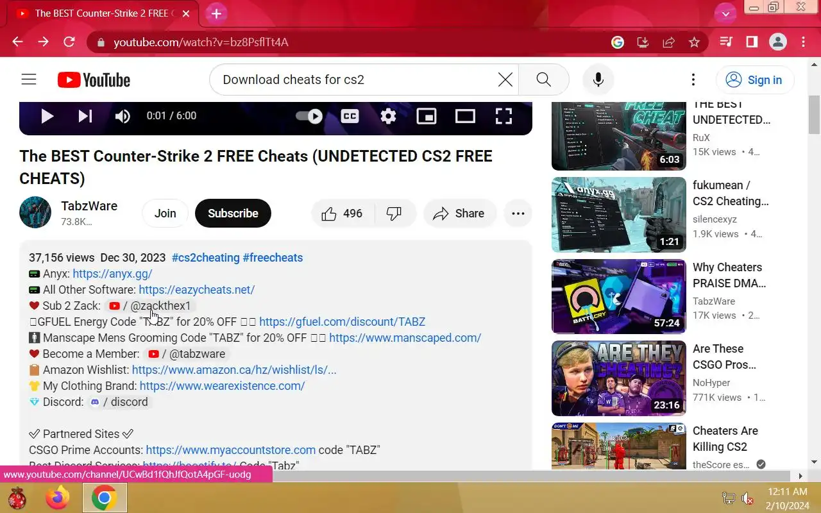Viewport: 821px width, 513px height.
Task: Open the Discord chip link
Action: click(119, 402)
